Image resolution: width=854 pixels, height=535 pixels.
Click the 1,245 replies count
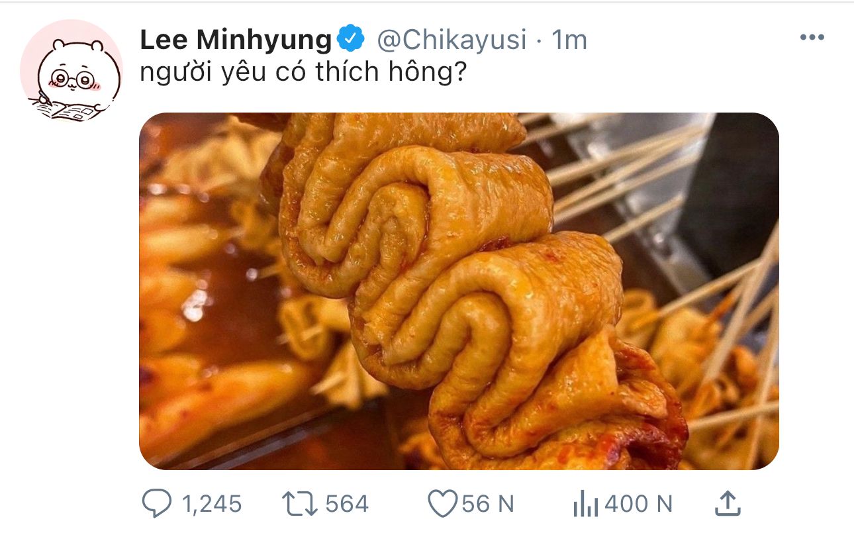point(211,505)
